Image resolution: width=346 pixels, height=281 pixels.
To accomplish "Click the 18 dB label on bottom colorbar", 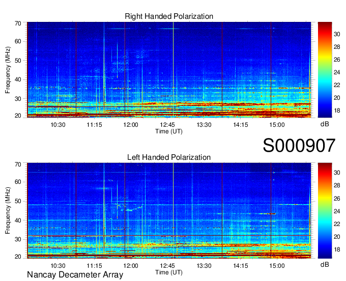I will 337,249.
